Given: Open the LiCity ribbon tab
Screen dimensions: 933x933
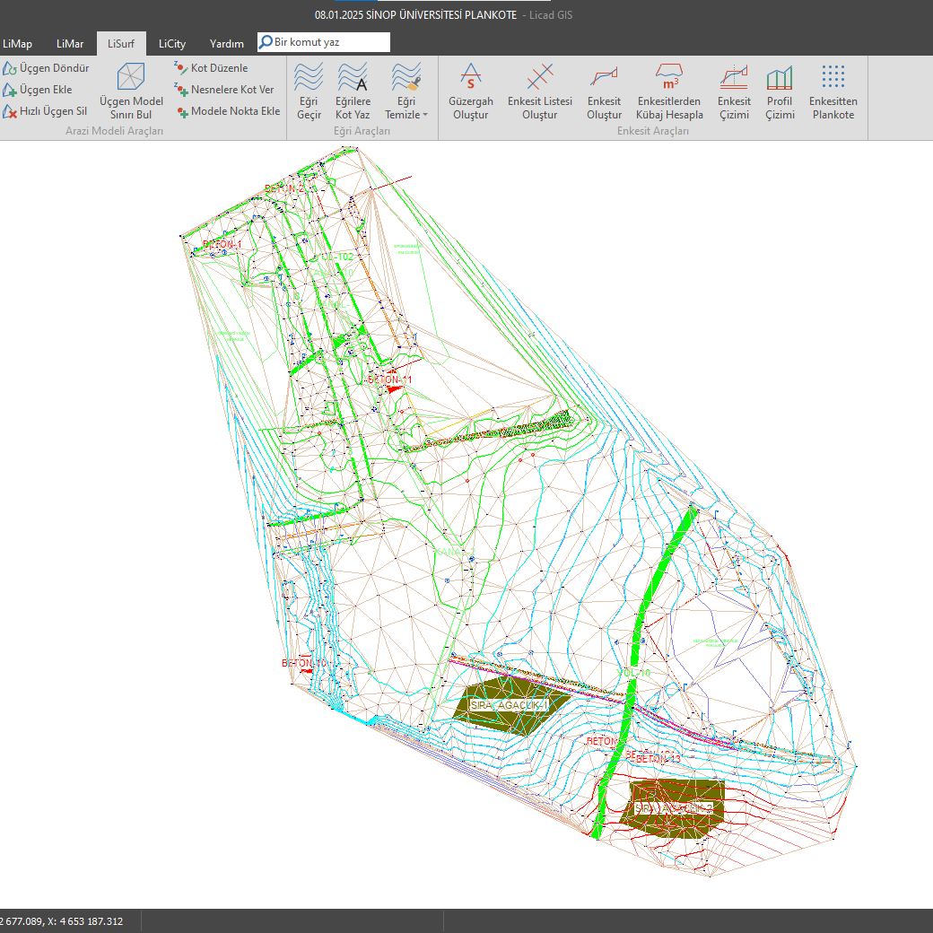Looking at the screenshot, I should pyautogui.click(x=171, y=43).
